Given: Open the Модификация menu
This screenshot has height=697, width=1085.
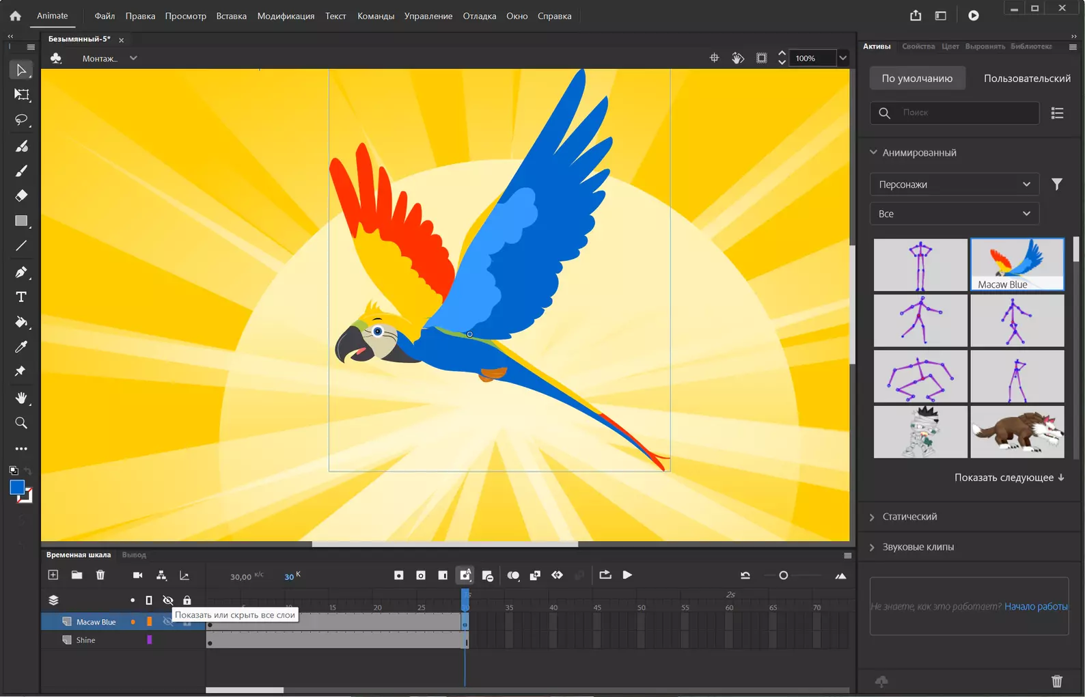Looking at the screenshot, I should (286, 16).
